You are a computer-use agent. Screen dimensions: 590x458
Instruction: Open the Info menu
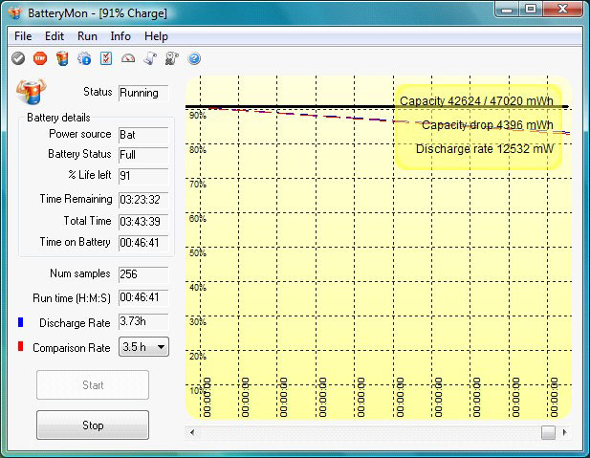(120, 36)
